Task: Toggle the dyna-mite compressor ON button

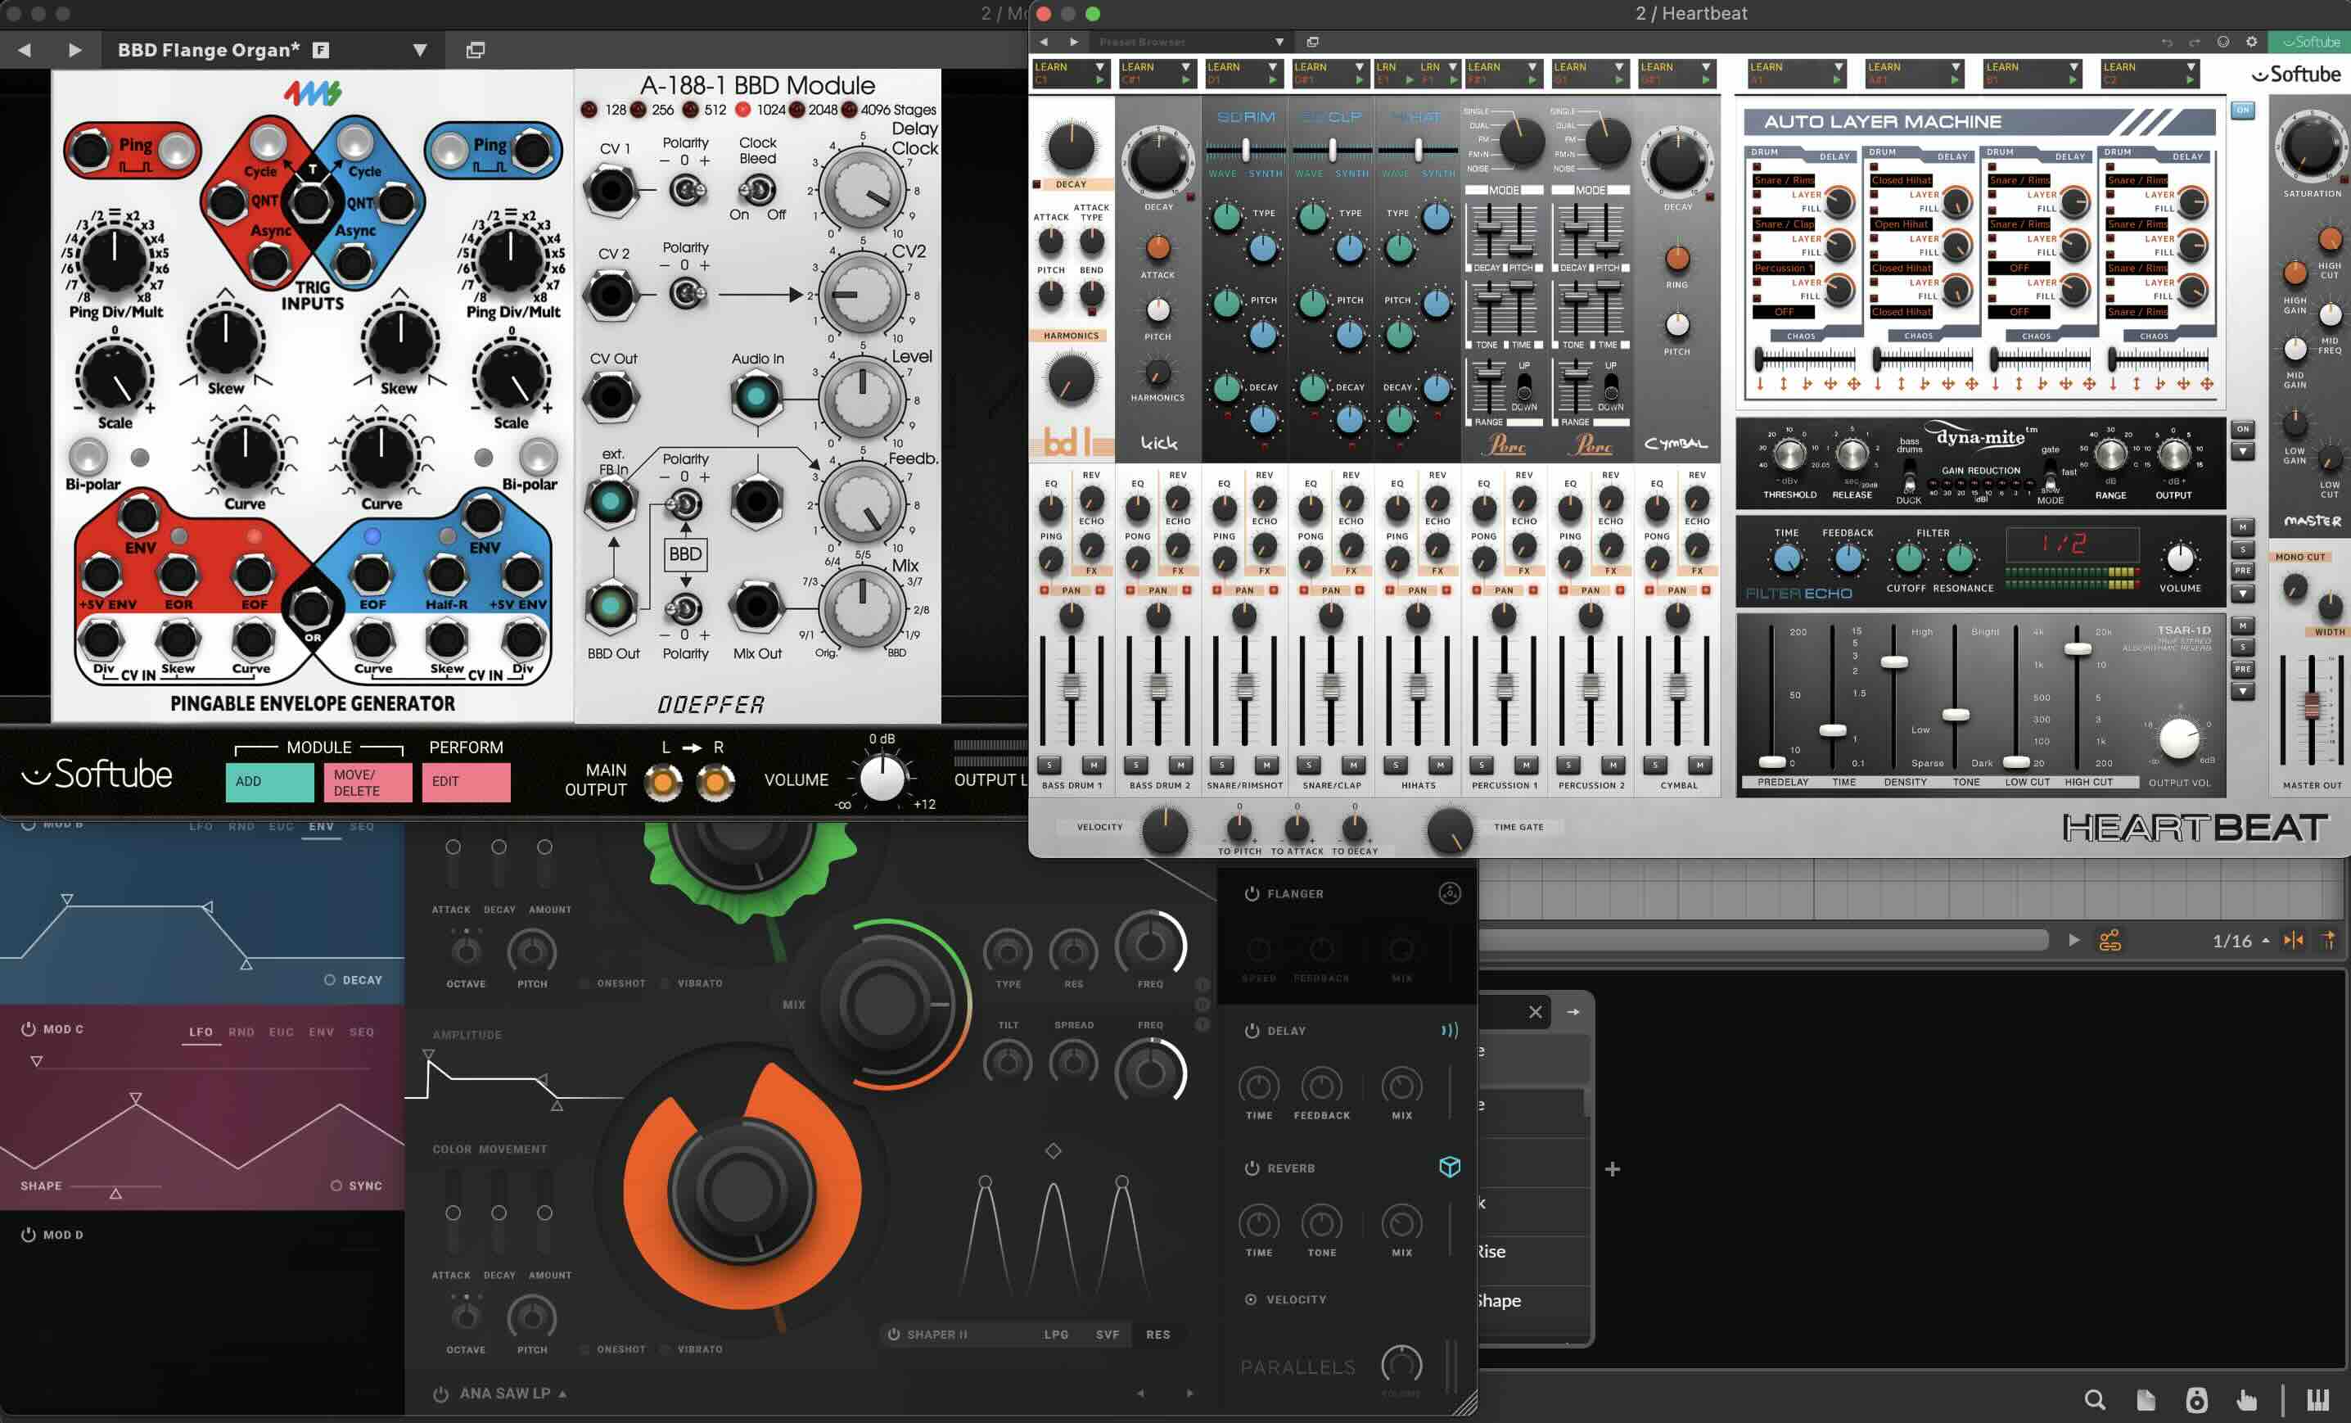Action: [x=2242, y=428]
